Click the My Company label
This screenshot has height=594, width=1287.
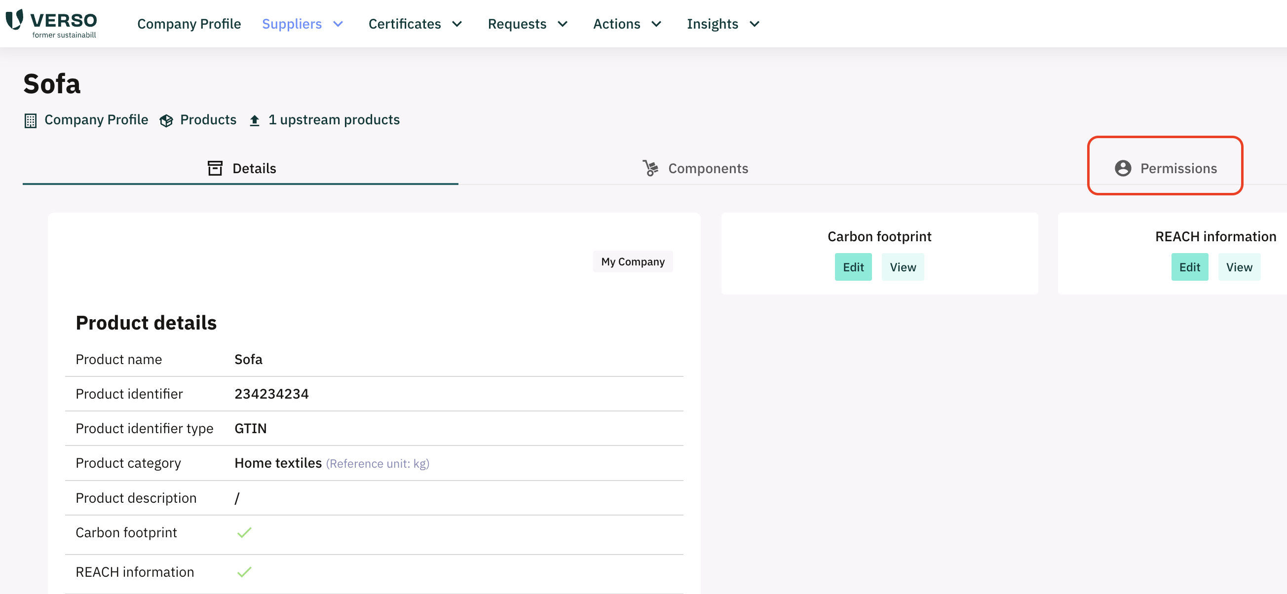coord(633,261)
